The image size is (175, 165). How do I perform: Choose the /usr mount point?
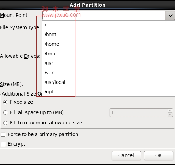tap(109, 63)
